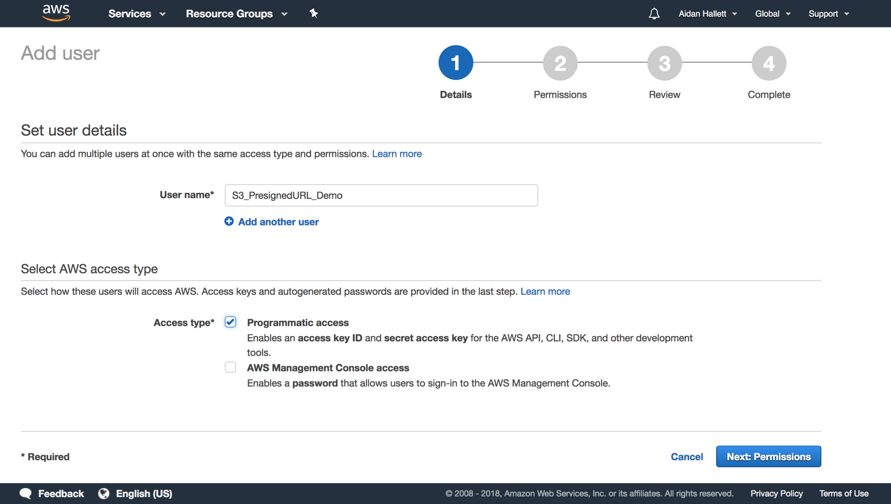Enable AWS Management Console access checkbox

pos(231,367)
